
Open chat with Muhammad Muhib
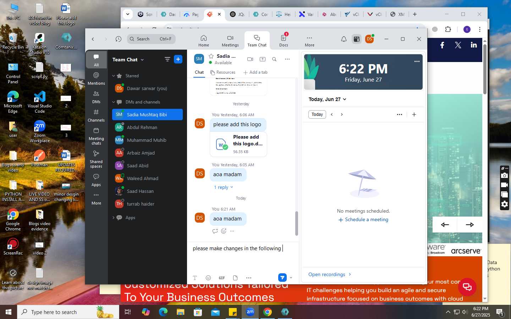click(x=147, y=140)
